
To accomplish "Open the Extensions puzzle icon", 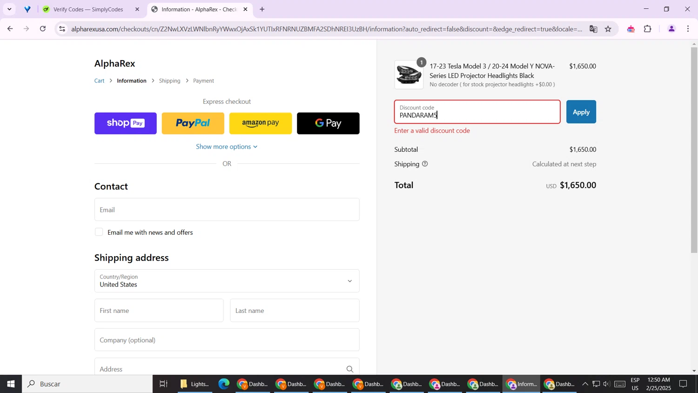I will [x=648, y=29].
